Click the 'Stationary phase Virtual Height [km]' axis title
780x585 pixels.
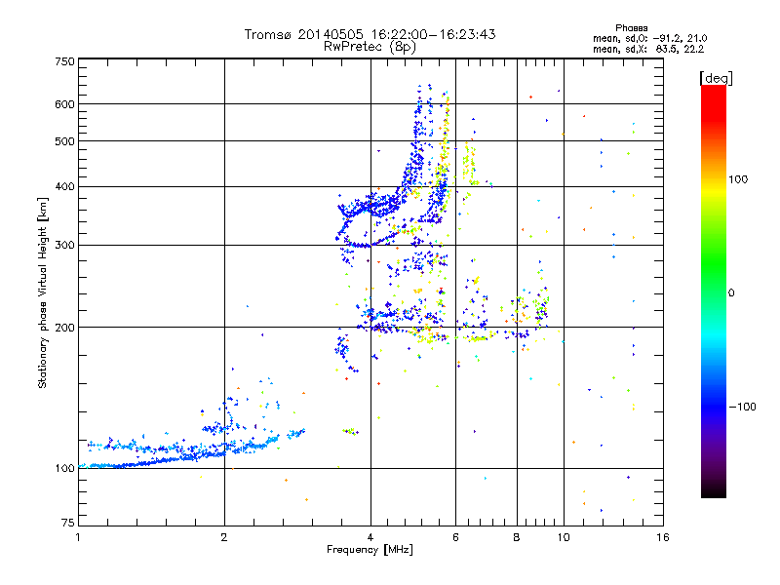(x=43, y=292)
